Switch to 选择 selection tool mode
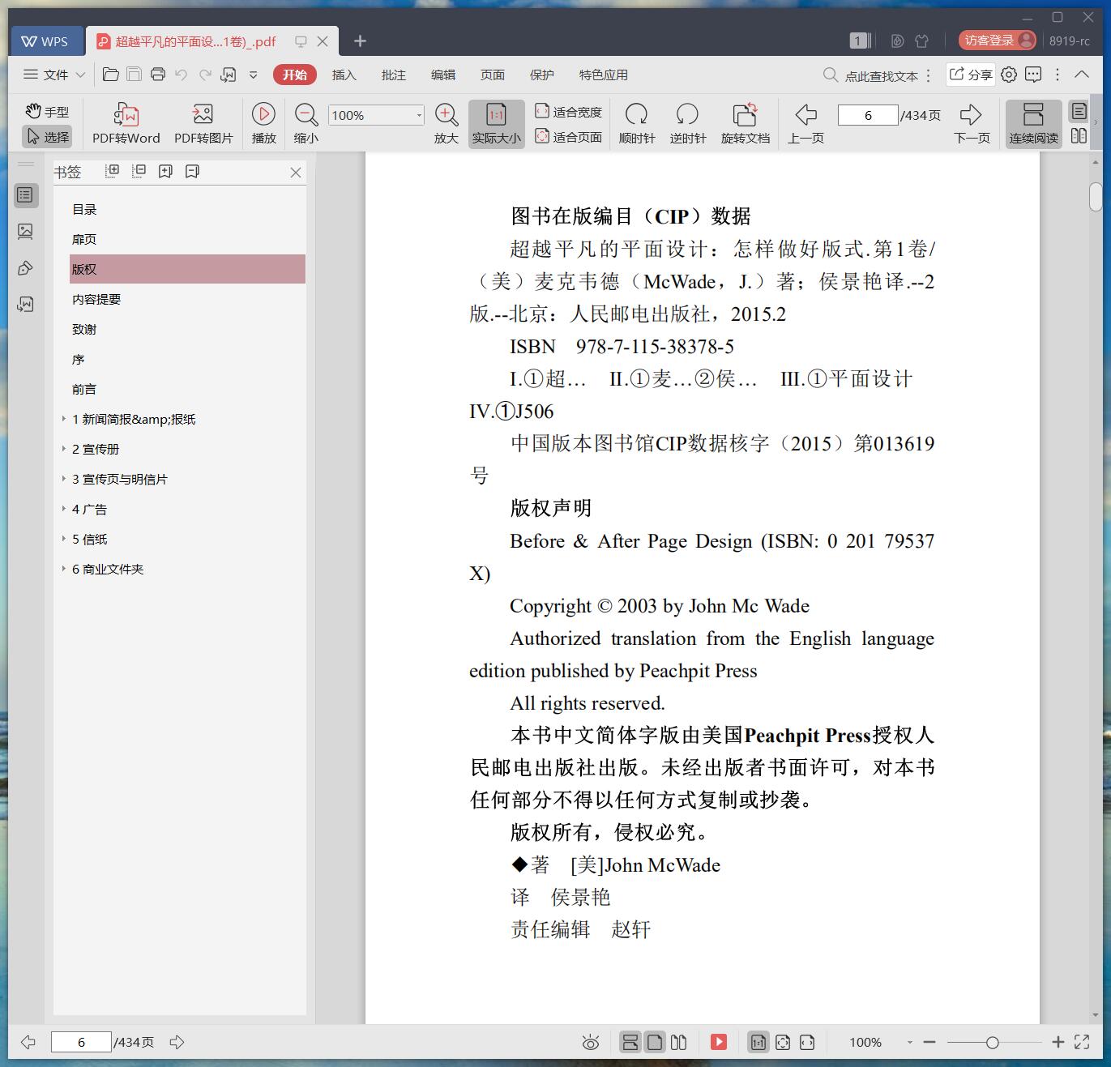 tap(47, 137)
